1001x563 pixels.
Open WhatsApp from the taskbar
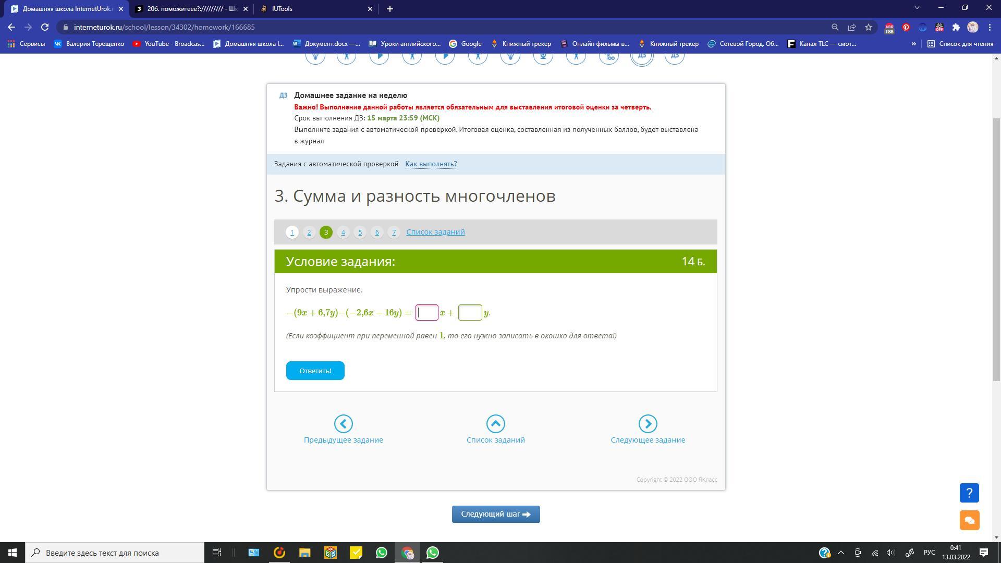click(382, 553)
